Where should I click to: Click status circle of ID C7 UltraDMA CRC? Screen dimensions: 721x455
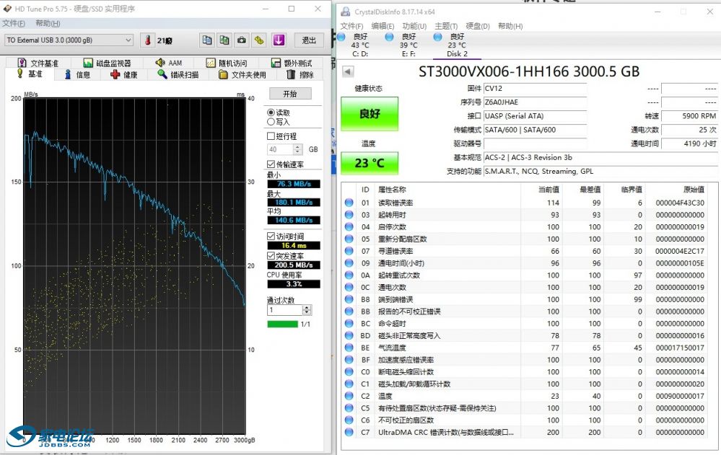click(349, 432)
